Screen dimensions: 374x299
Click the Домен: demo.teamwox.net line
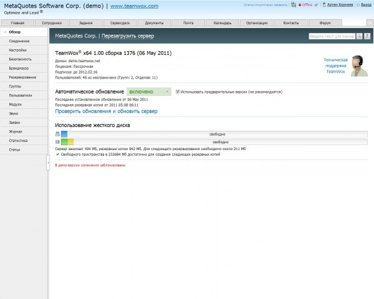[78, 61]
